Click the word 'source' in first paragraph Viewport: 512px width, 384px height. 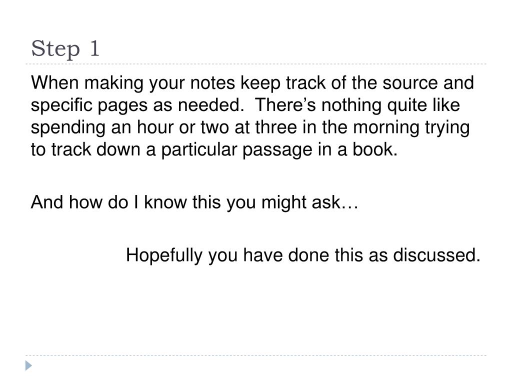410,83
